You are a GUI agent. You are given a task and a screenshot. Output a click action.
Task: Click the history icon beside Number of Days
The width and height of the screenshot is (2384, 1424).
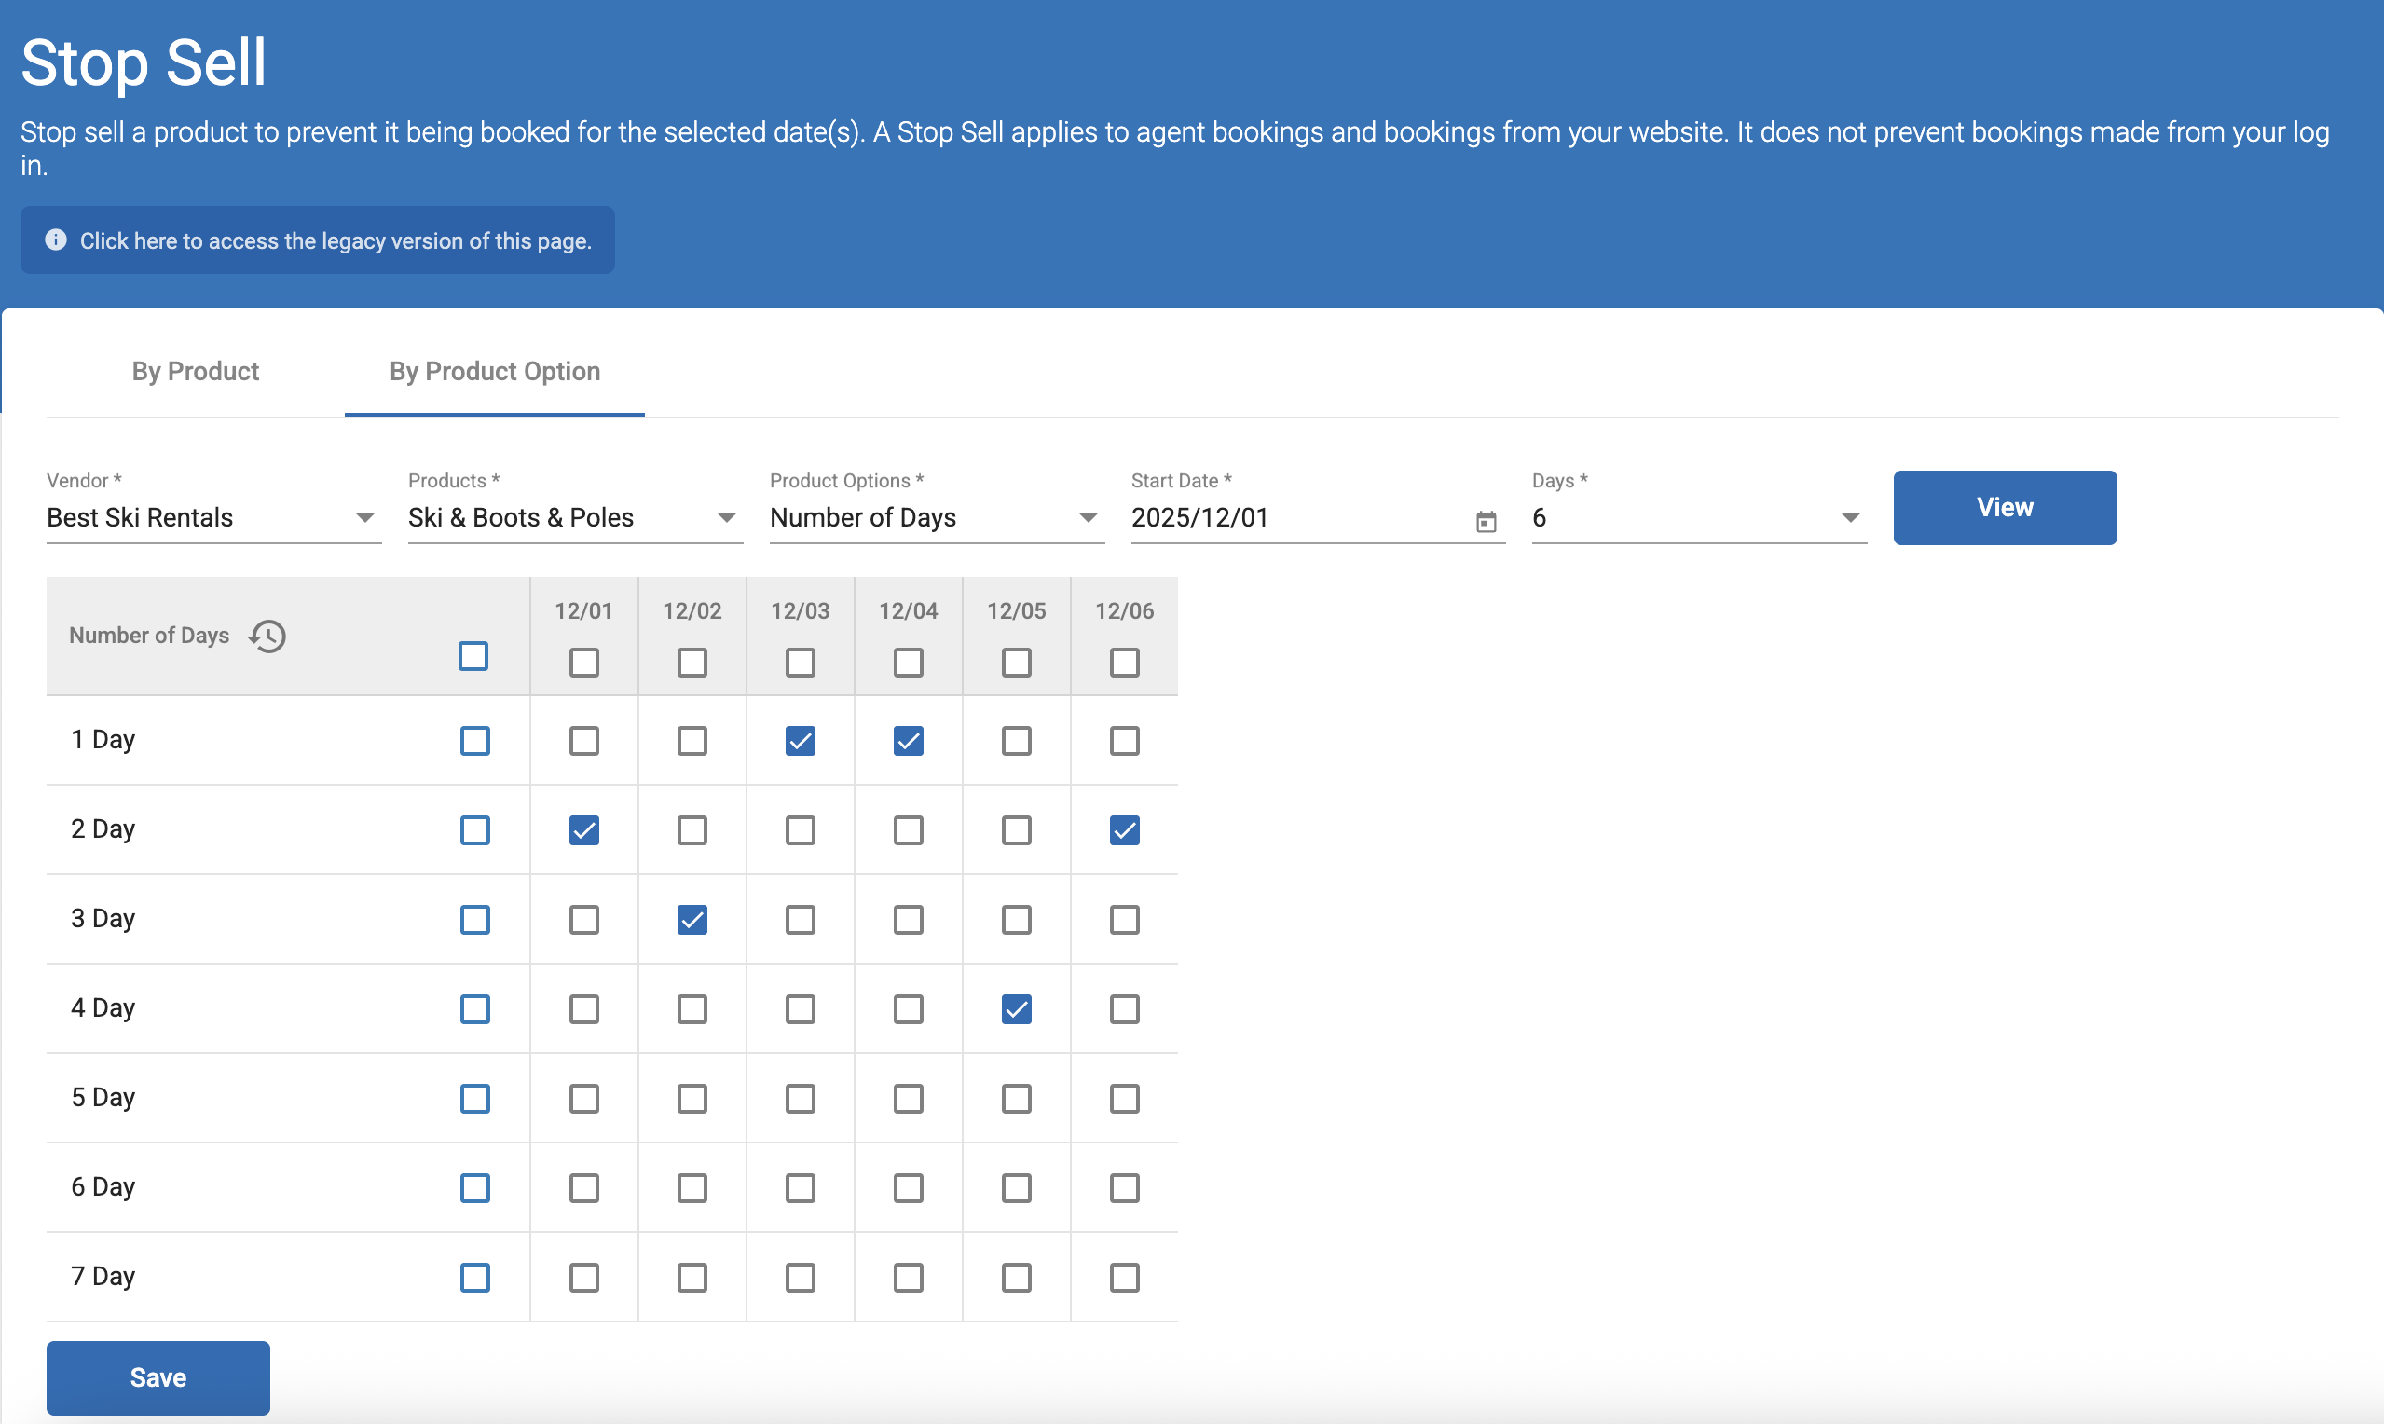coord(267,637)
